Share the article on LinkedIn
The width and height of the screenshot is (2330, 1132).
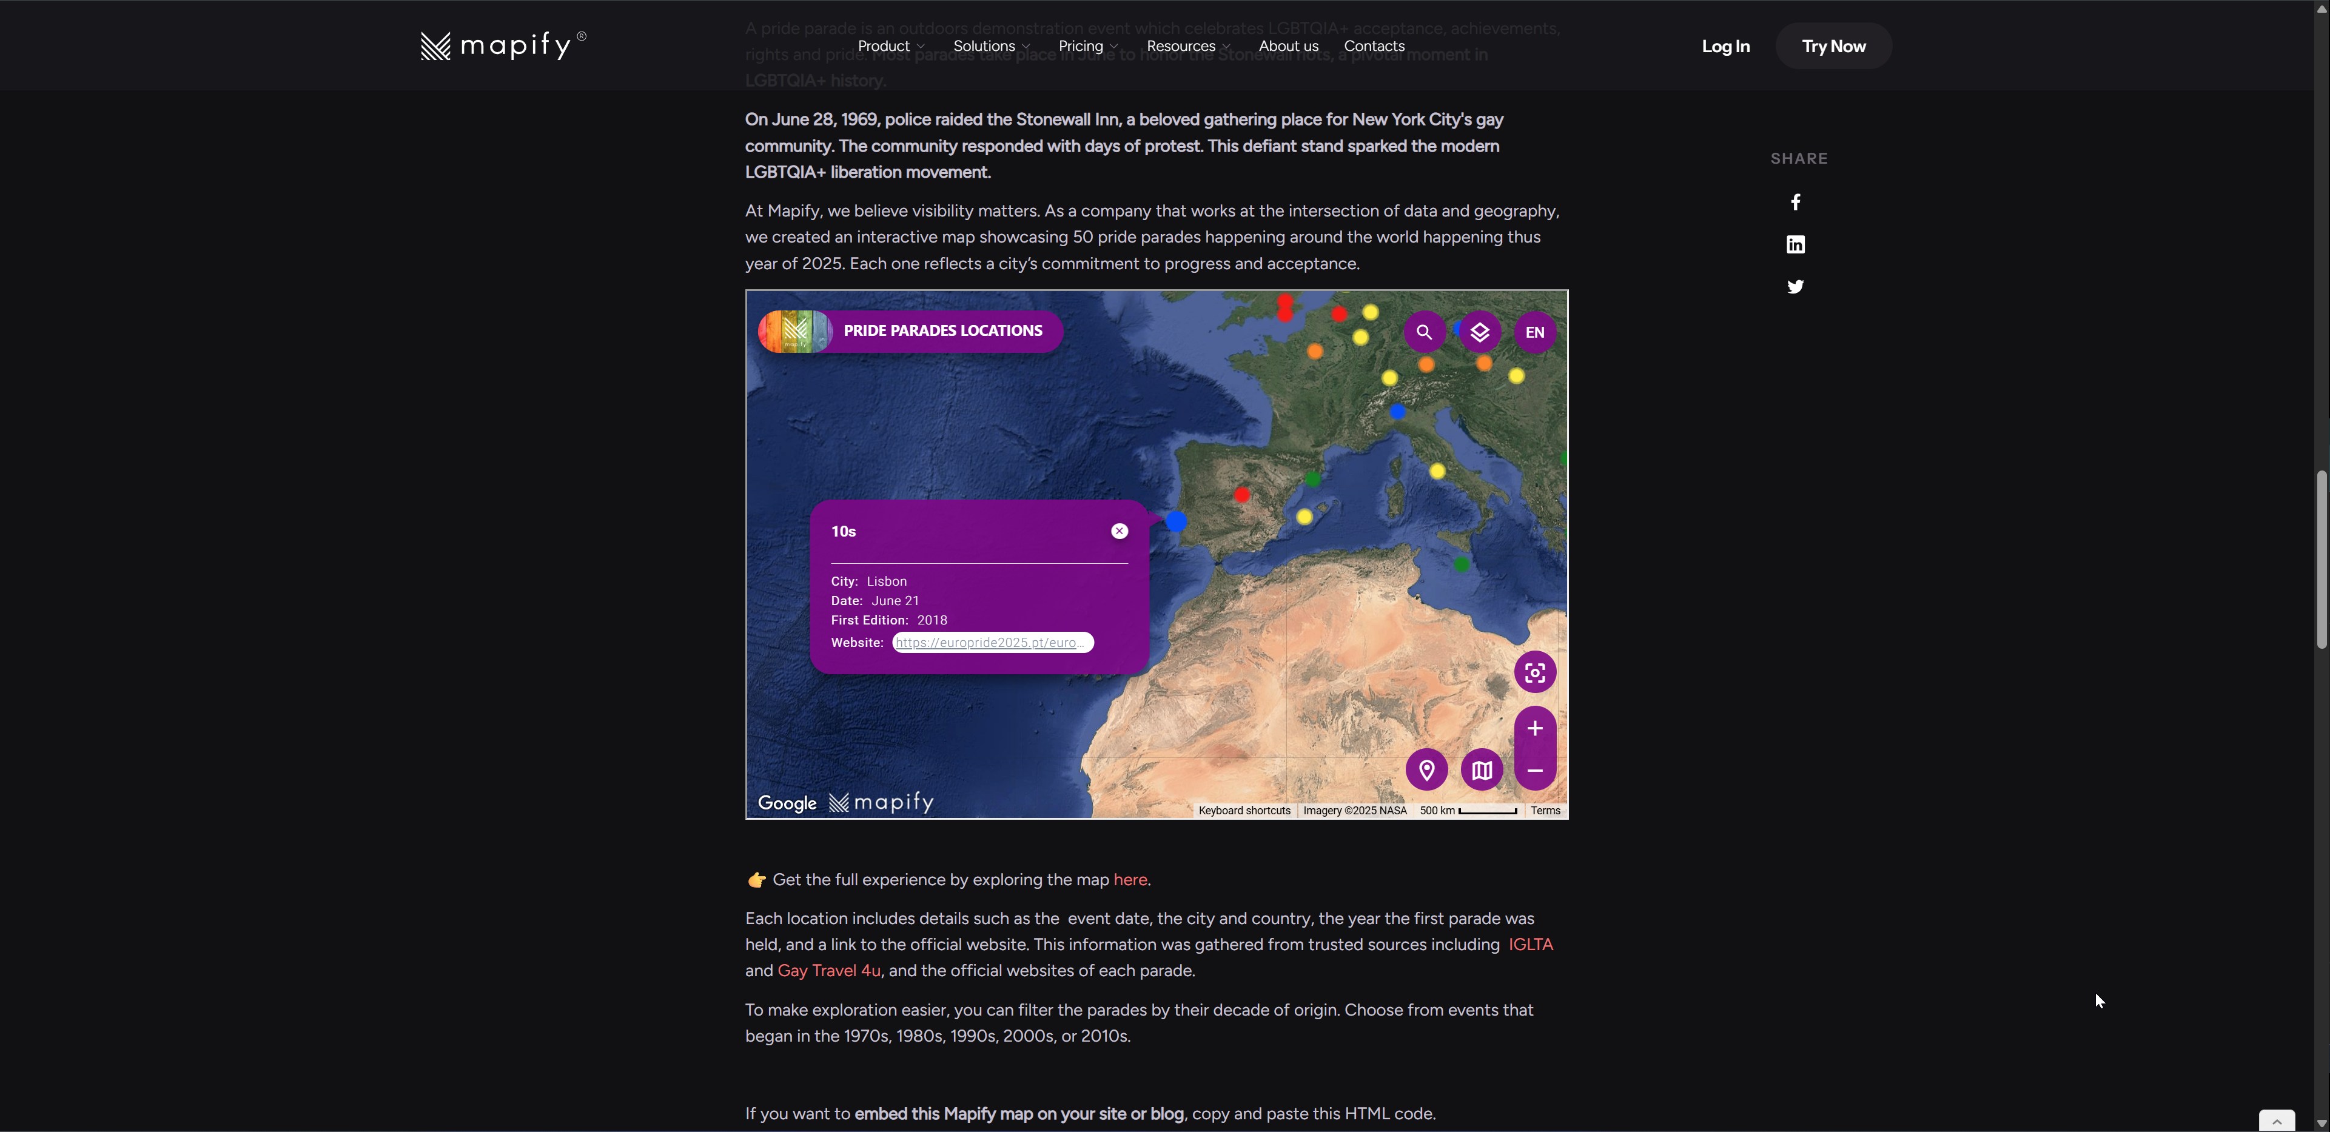[1796, 244]
